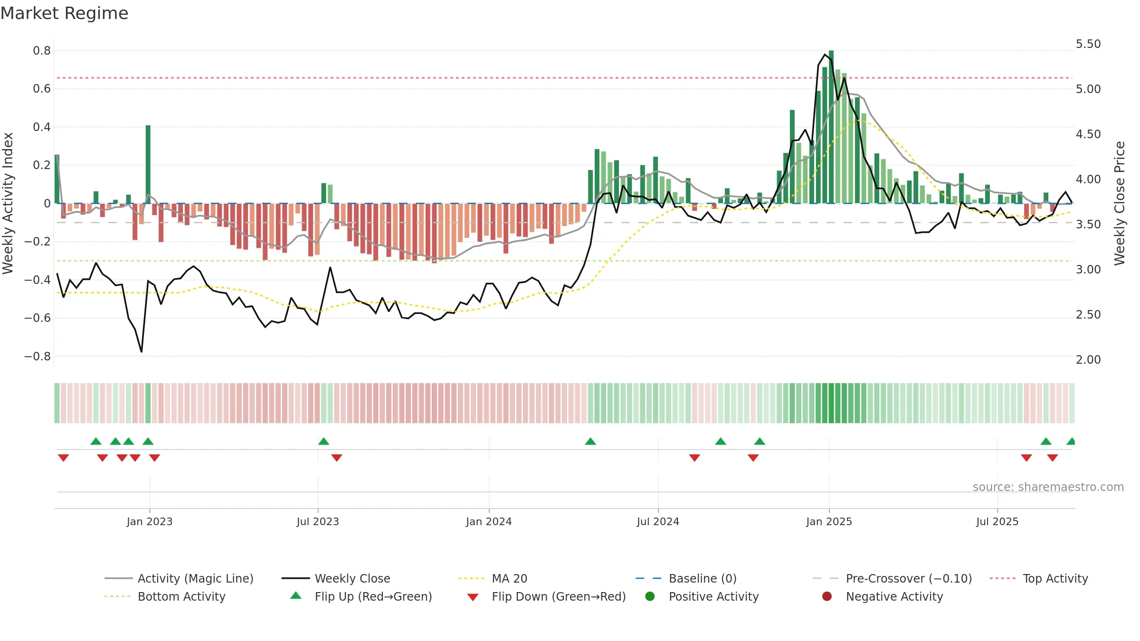1140x641 pixels.
Task: Click the Positive Activity green circle icon
Action: (650, 596)
